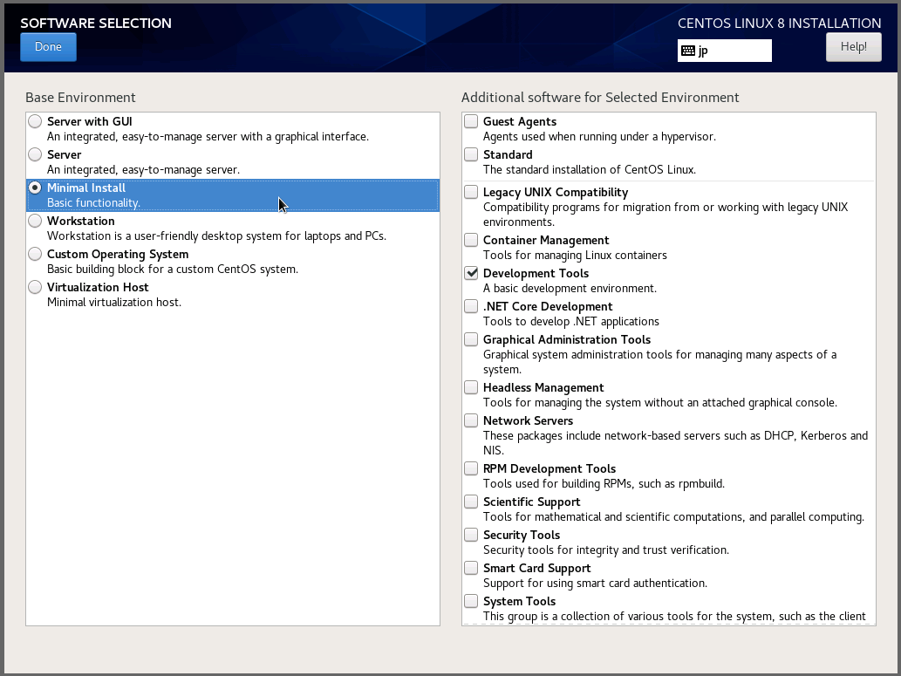Pick Custom Operating System option

pos(35,255)
